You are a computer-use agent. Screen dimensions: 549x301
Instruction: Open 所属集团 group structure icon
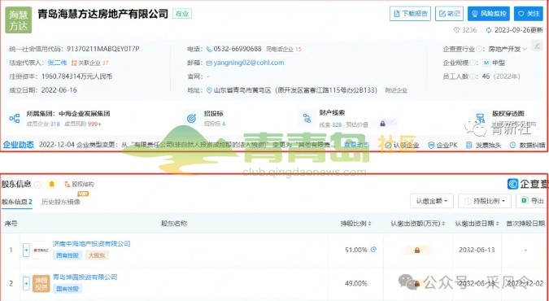[15, 118]
